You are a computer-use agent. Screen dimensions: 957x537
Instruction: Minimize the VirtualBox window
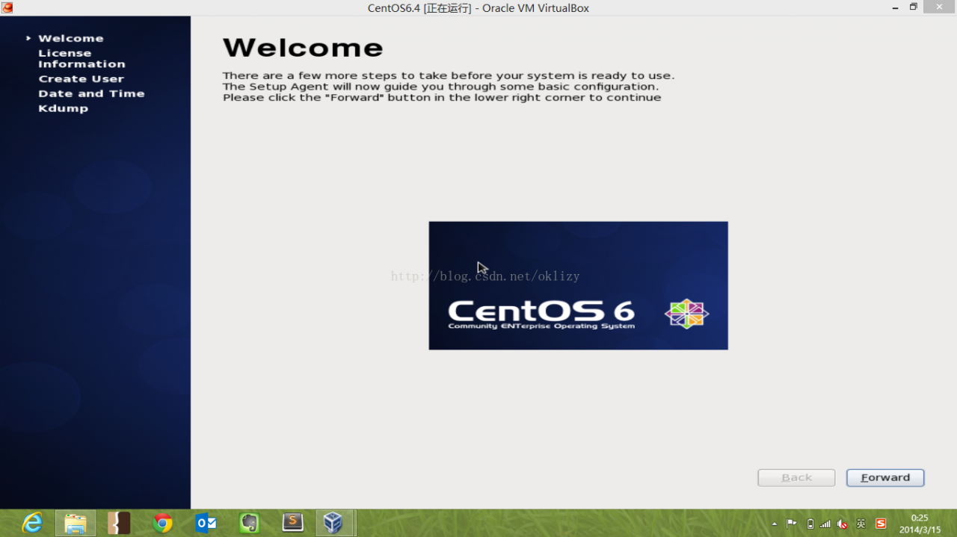tap(895, 7)
